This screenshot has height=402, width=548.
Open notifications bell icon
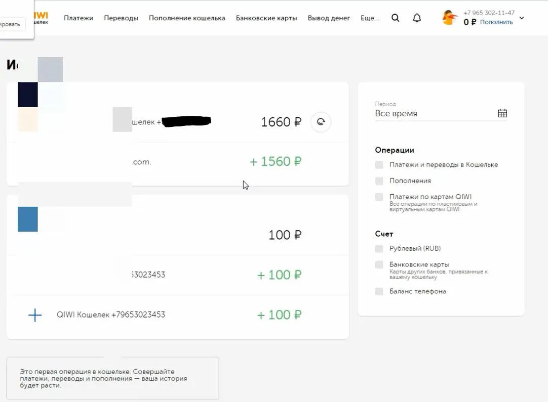click(417, 18)
